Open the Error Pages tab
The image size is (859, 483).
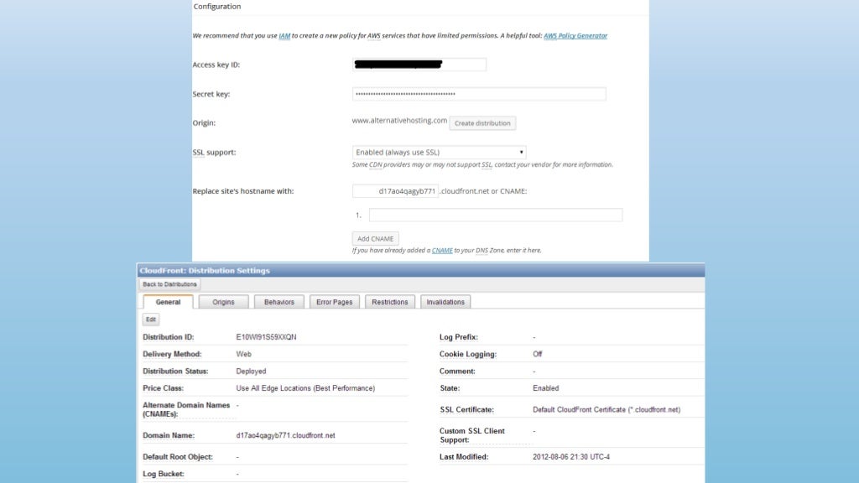[334, 302]
